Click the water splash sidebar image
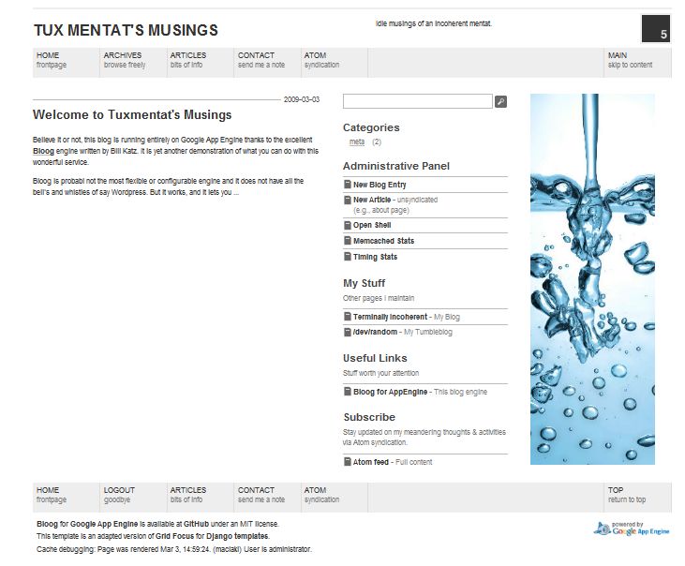The width and height of the screenshot is (685, 566). [591, 278]
